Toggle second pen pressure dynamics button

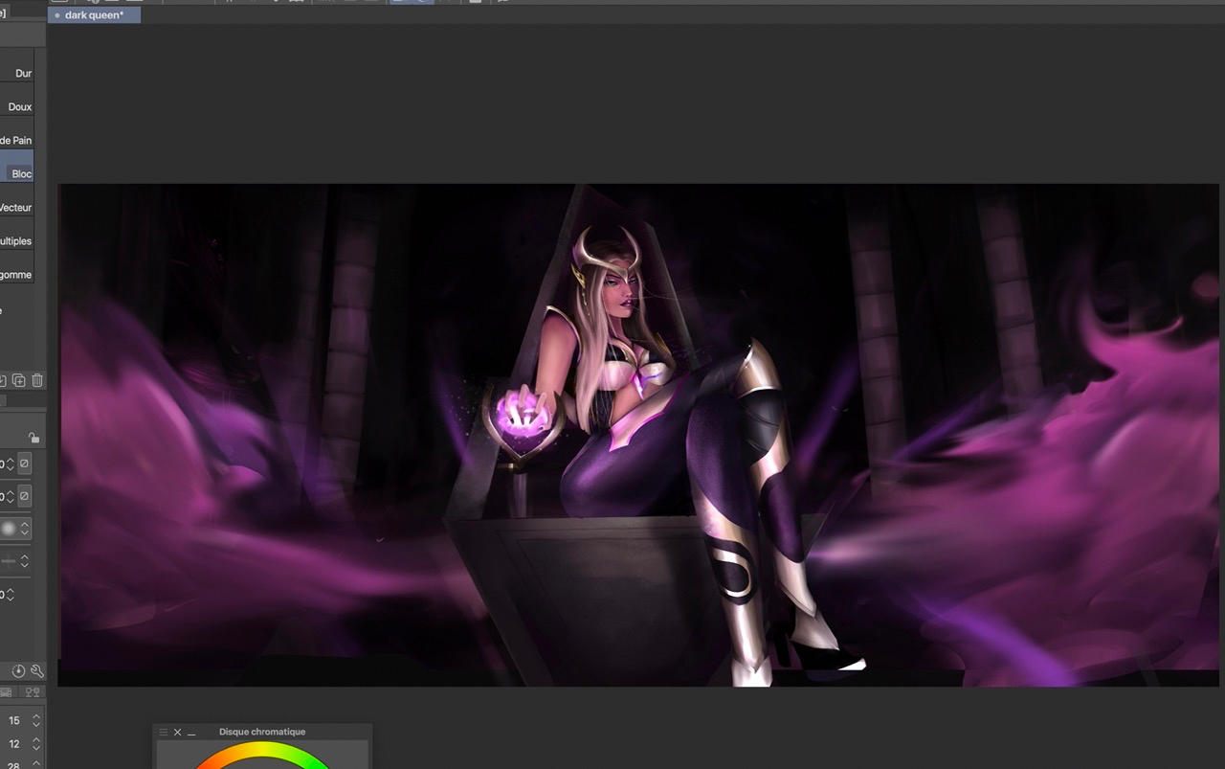(x=25, y=496)
